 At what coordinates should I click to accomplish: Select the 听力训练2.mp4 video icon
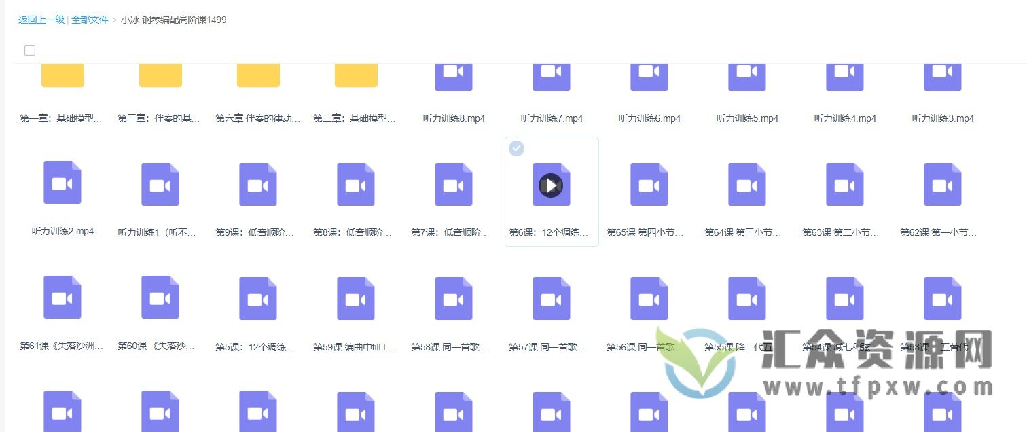[62, 182]
